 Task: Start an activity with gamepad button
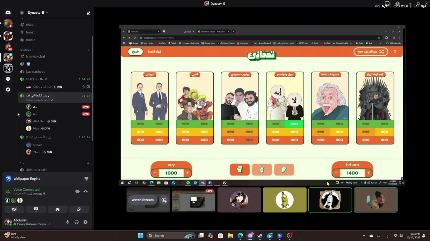(57, 210)
